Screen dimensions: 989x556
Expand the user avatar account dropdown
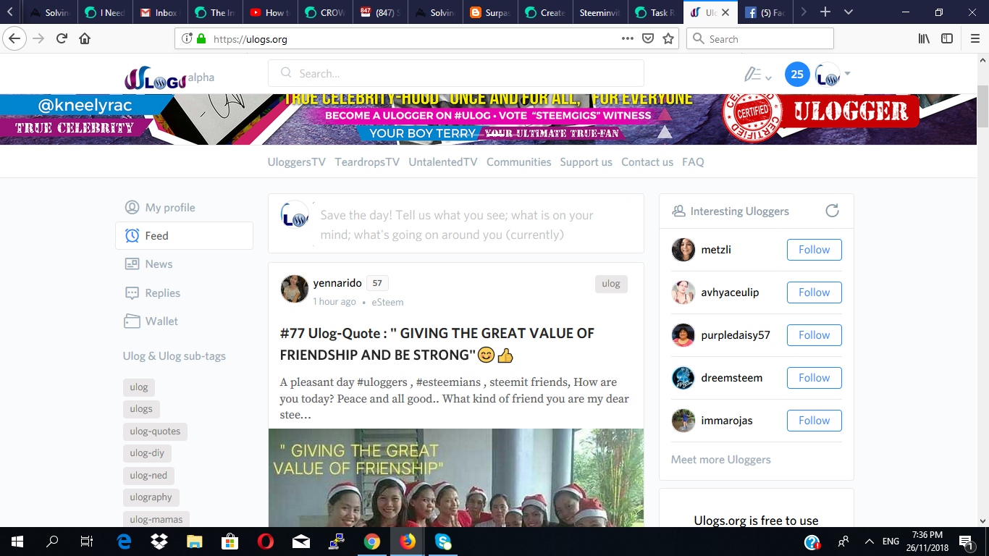click(833, 74)
